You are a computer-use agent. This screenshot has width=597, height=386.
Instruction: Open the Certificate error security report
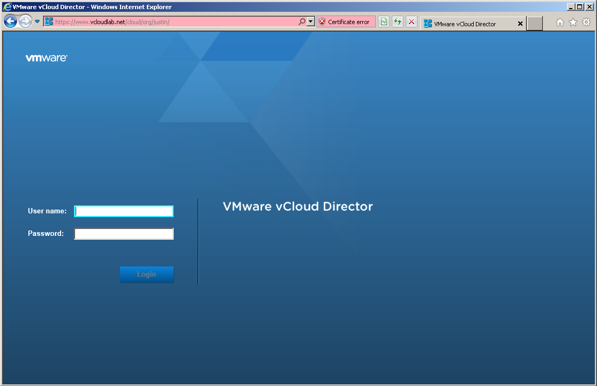(x=346, y=22)
